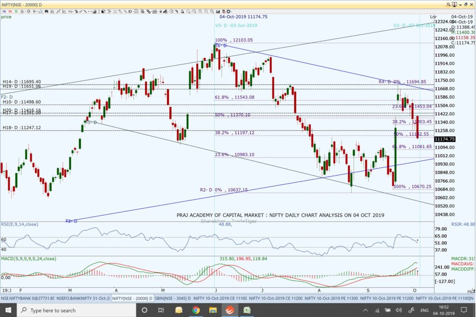The width and height of the screenshot is (476, 317).
Task: Click the dark chart icon left of the gear
Action: coord(218,12)
